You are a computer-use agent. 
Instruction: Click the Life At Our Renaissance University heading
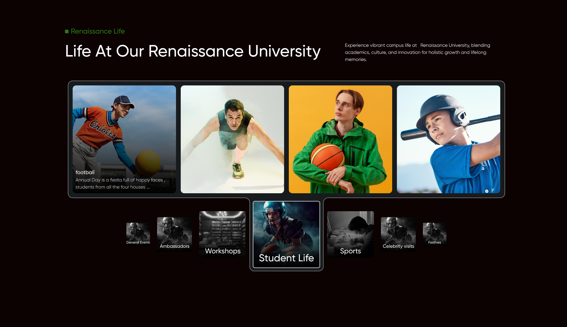[x=193, y=51]
